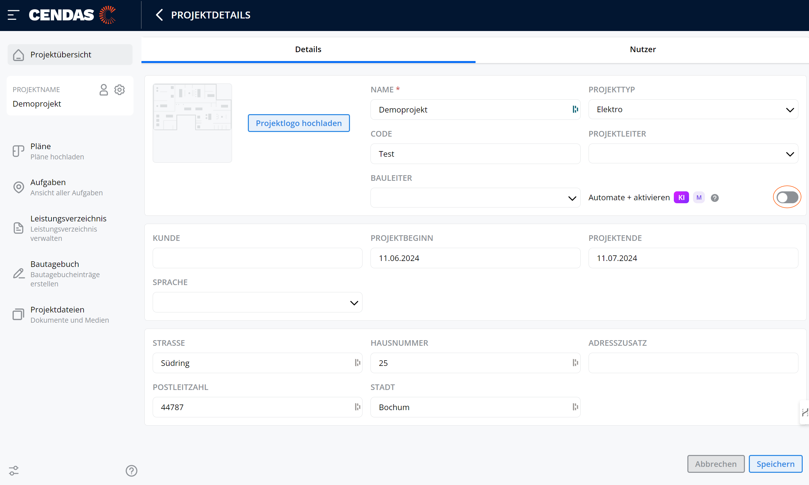Click the Stadt input with Bochum
Image resolution: width=809 pixels, height=485 pixels.
[x=475, y=407]
